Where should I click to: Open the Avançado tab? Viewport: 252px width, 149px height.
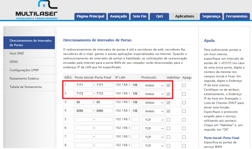click(x=119, y=16)
